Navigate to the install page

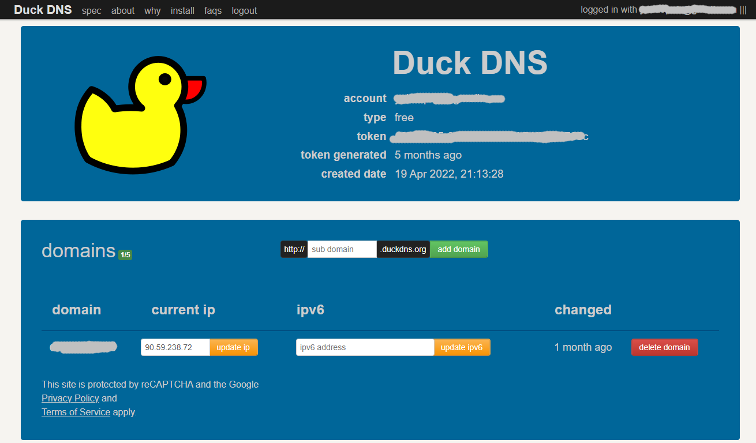point(182,10)
